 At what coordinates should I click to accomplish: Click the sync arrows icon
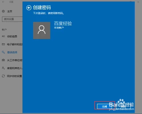pos(3,76)
